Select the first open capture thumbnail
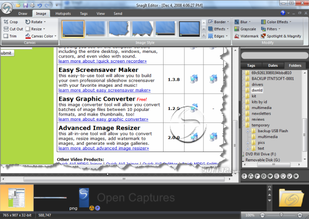Image resolution: width=309 pixels, height=219 pixels. click(17, 198)
